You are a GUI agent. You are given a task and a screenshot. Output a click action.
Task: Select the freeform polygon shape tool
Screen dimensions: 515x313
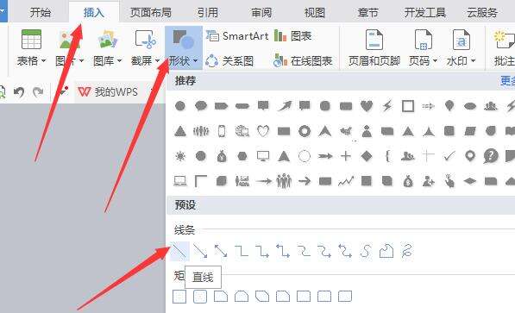pyautogui.click(x=386, y=251)
